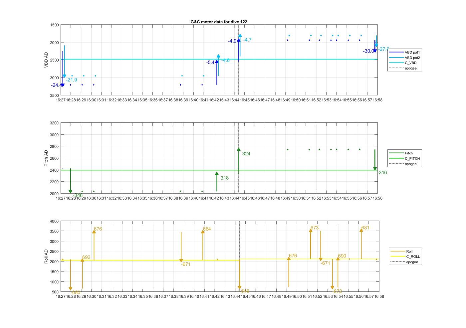Select the C_ROLL legend entry
This screenshot has height=328, width=466.
coord(405,257)
